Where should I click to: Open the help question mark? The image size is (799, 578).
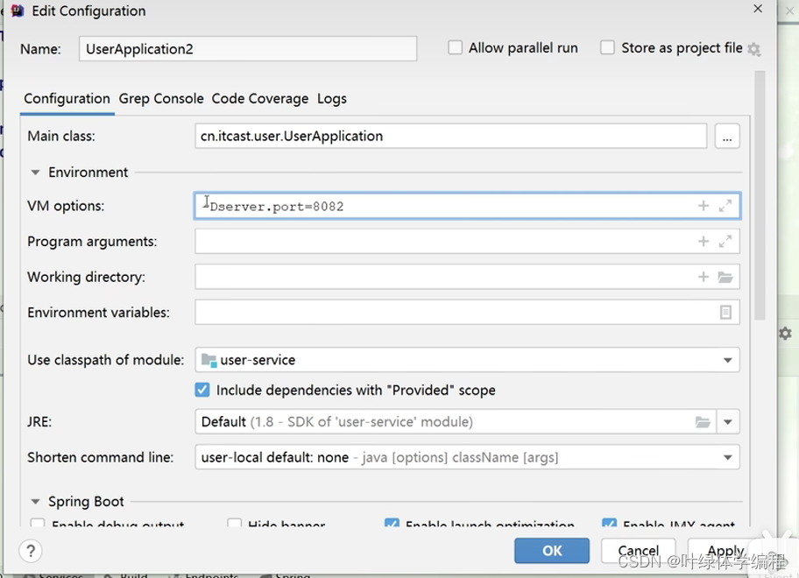coord(32,551)
